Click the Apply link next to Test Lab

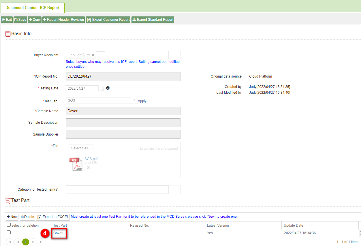point(142,101)
